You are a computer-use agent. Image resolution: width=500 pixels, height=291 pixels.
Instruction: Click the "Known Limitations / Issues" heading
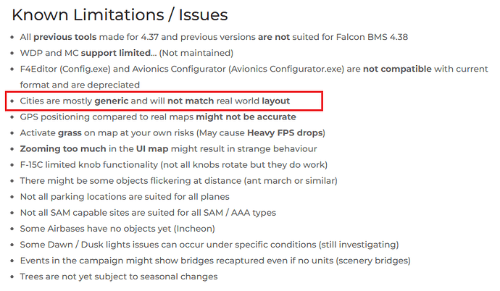click(120, 15)
